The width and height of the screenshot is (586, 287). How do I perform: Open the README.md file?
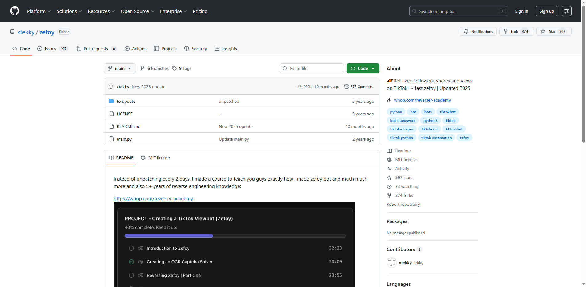[x=129, y=126]
